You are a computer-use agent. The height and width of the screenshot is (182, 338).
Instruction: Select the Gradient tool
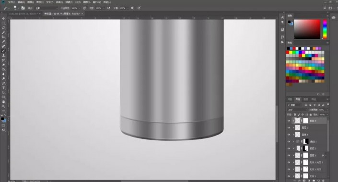tap(3, 69)
